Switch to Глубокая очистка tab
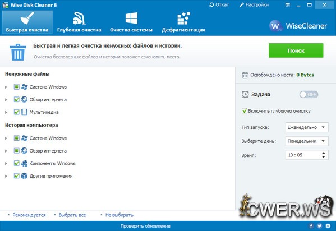This screenshot has width=336, height=231. pyautogui.click(x=79, y=22)
